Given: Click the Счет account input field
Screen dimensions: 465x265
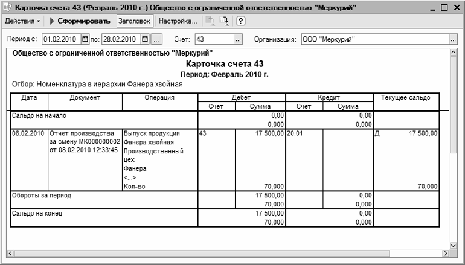Looking at the screenshot, I should (x=213, y=39).
